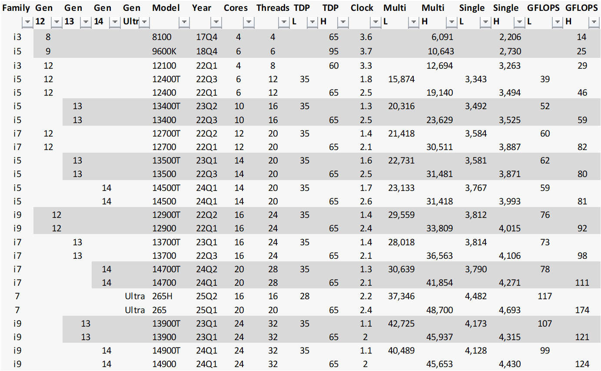This screenshot has width=601, height=371.
Task: Select the Model cell '14900'
Action: click(164, 364)
